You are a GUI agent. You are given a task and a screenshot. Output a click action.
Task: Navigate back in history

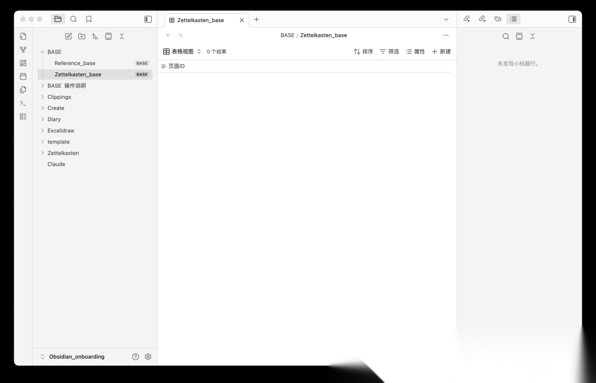point(168,35)
